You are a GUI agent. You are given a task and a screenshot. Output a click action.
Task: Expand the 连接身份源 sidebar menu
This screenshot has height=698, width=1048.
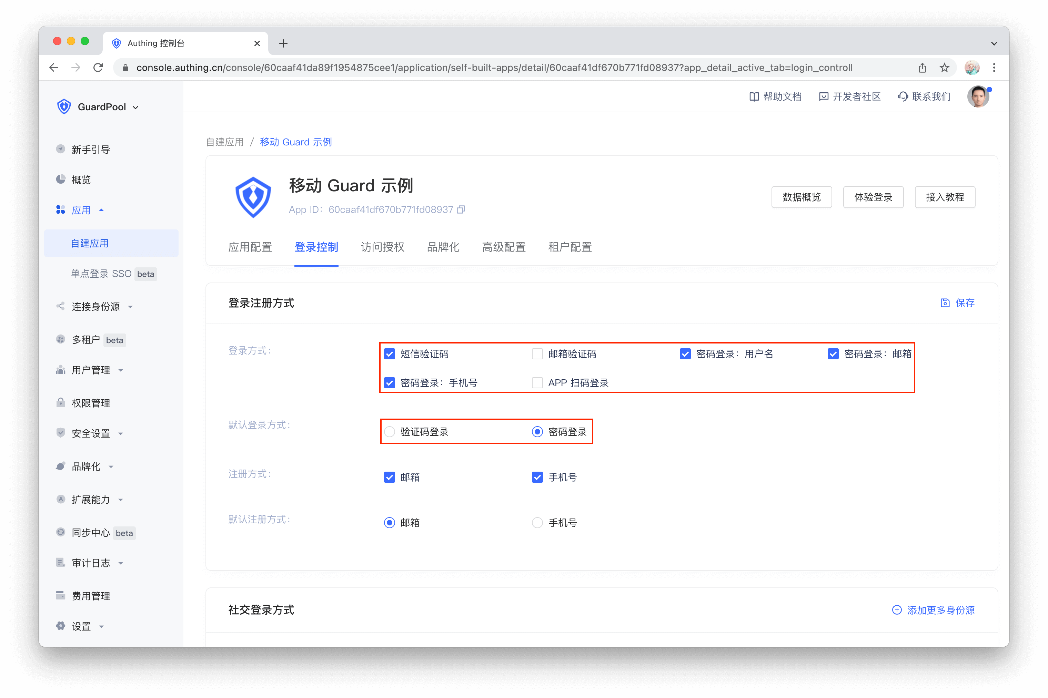pos(96,307)
